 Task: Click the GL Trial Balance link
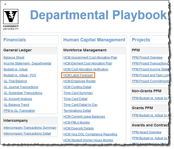coord(15,81)
